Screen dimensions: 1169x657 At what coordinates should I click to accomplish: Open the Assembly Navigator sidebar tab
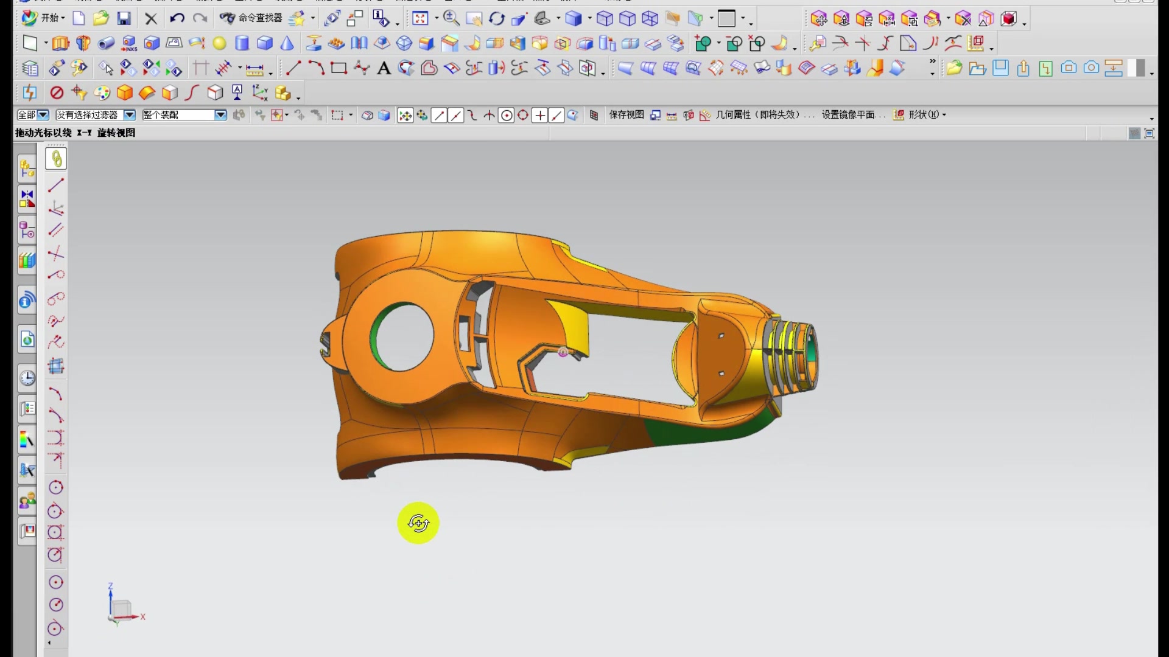[x=27, y=169]
